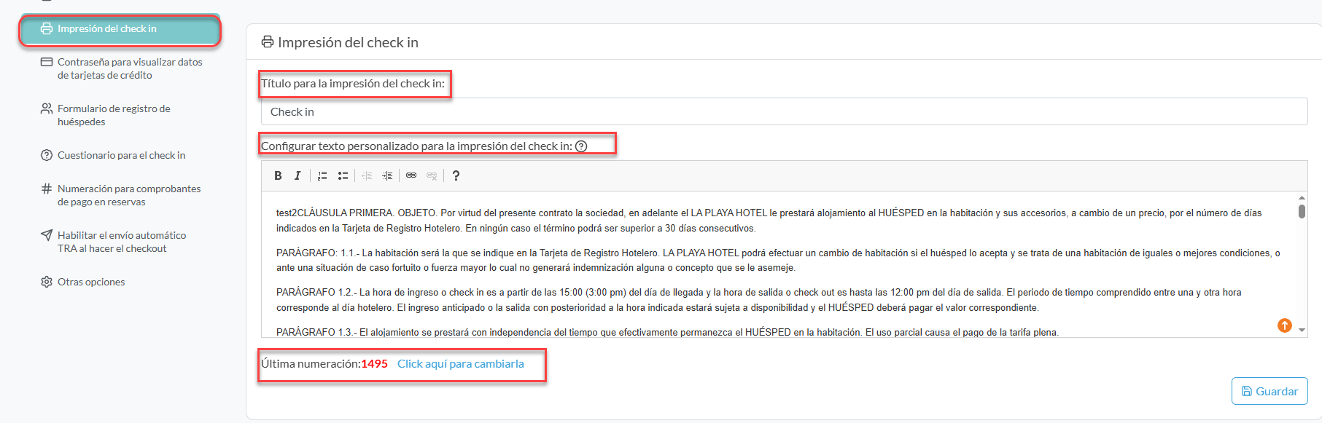Toggle bold formatting in the editor
Screen dimensions: 1322x423
pos(278,175)
